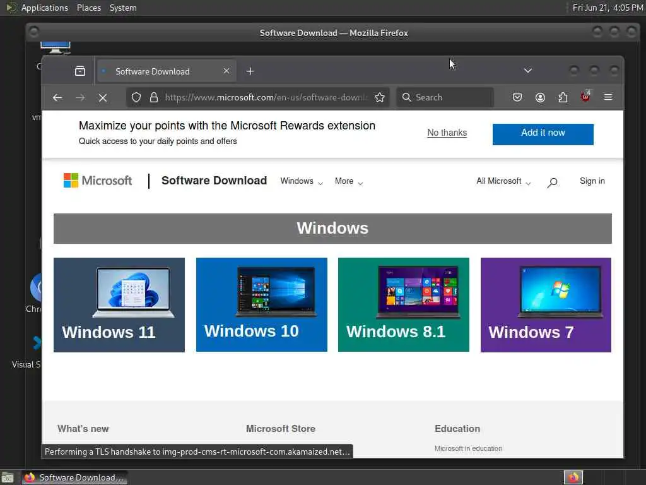The image size is (646, 485).
Task: Click the Microsoft site search magnifier icon
Action: click(x=552, y=182)
